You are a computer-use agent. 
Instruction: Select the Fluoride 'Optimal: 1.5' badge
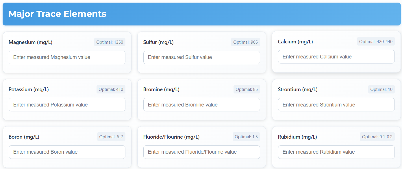246,137
